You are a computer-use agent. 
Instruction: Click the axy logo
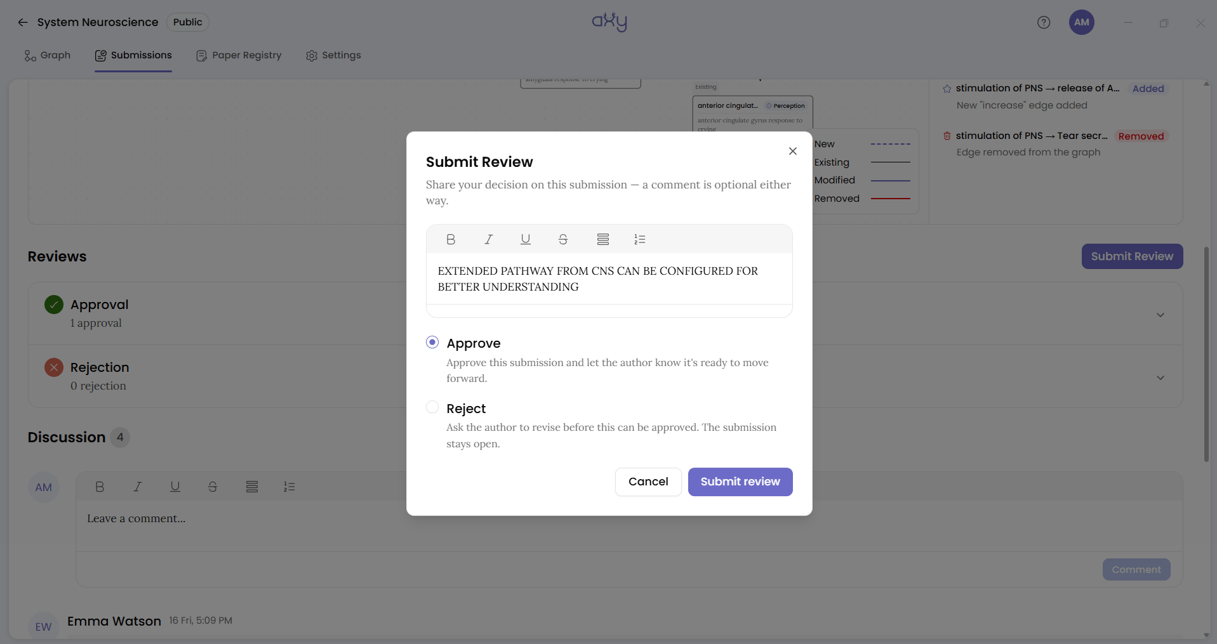(609, 22)
